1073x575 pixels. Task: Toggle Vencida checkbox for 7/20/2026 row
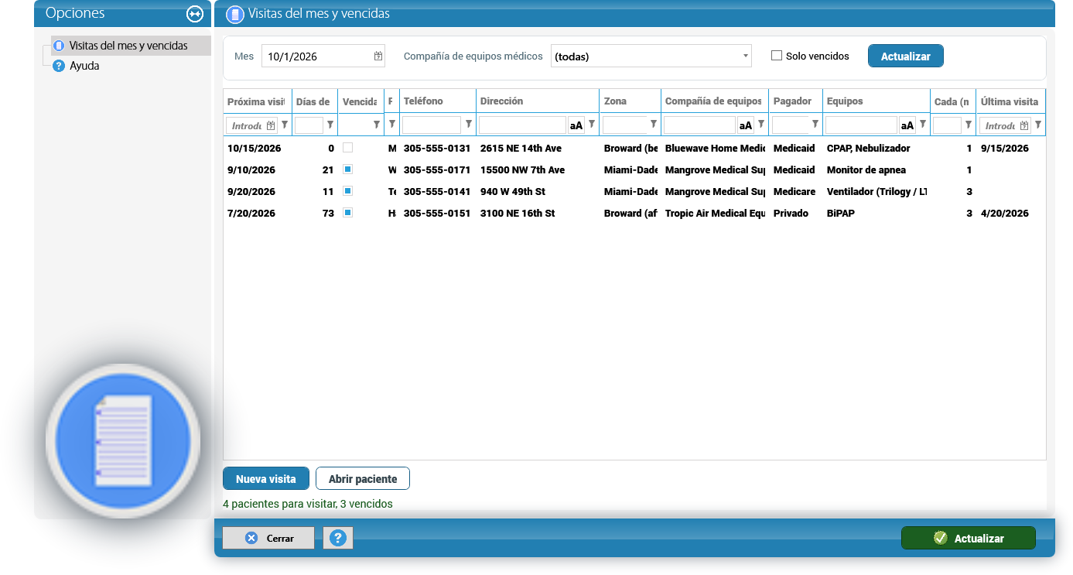click(347, 213)
